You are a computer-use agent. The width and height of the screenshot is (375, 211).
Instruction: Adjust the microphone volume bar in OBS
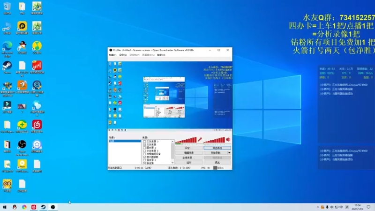(186, 140)
